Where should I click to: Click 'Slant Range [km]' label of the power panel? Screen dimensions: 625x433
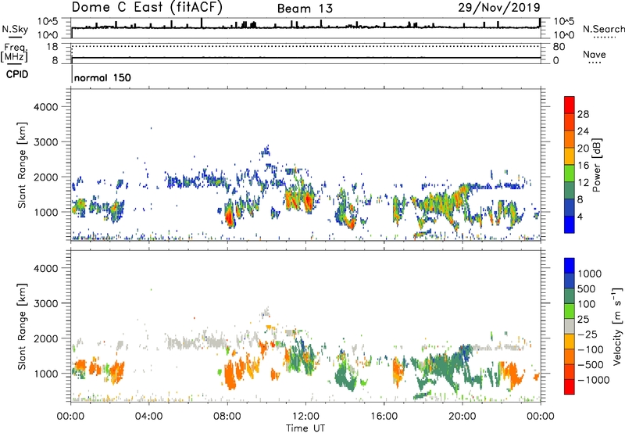[x=22, y=165]
